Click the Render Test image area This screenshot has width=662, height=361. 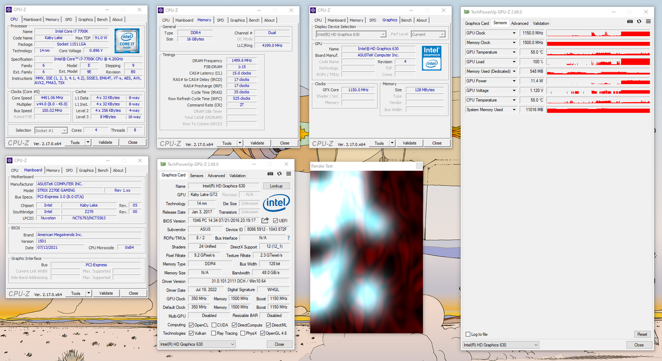pyautogui.click(x=366, y=252)
